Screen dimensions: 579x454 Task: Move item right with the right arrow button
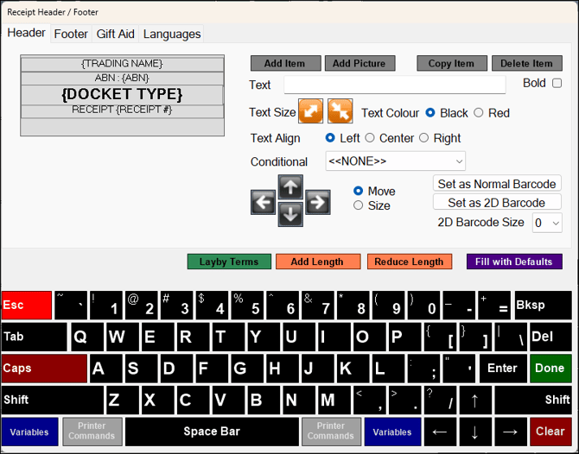click(x=318, y=202)
